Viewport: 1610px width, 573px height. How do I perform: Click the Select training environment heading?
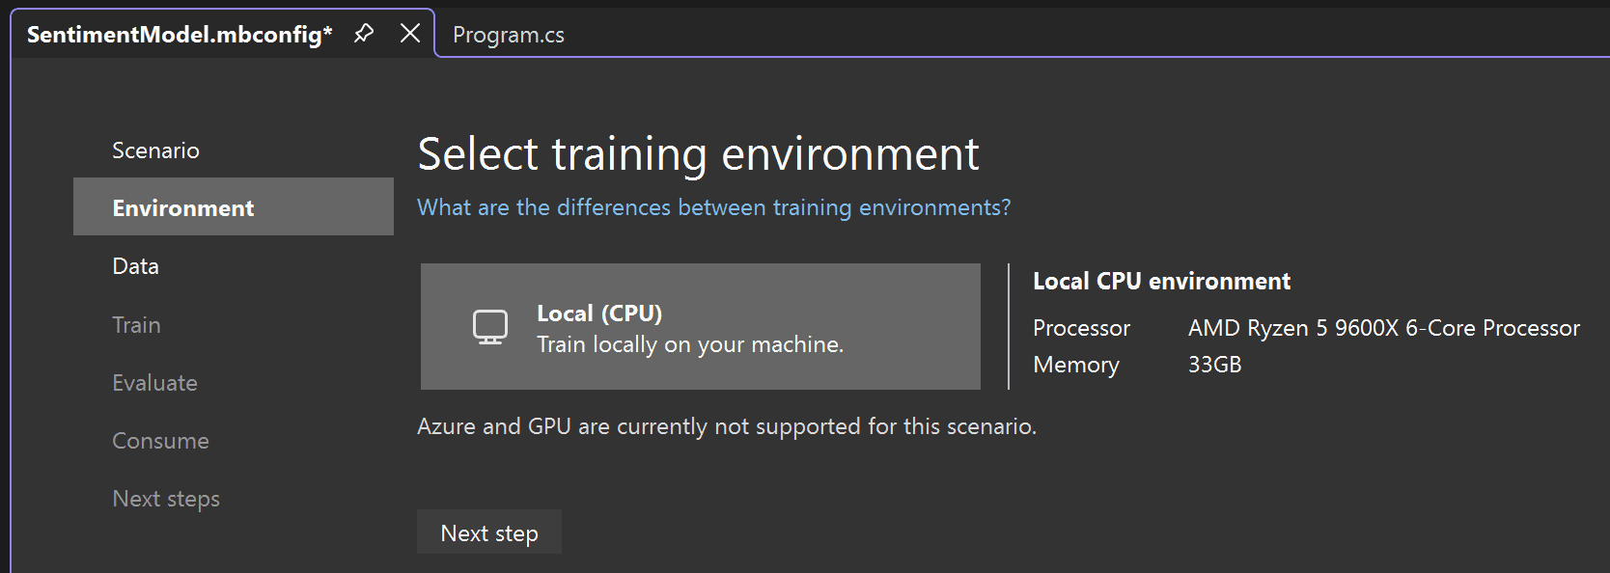pyautogui.click(x=698, y=154)
